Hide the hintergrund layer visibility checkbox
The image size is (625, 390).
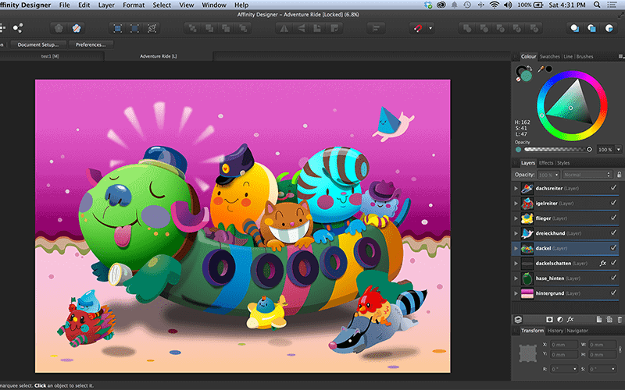613,292
